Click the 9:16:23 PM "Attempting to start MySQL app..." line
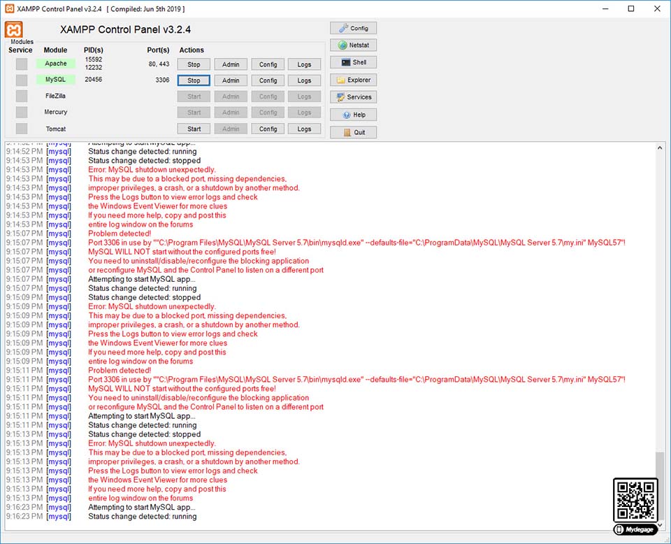This screenshot has height=544, width=671. point(142,507)
